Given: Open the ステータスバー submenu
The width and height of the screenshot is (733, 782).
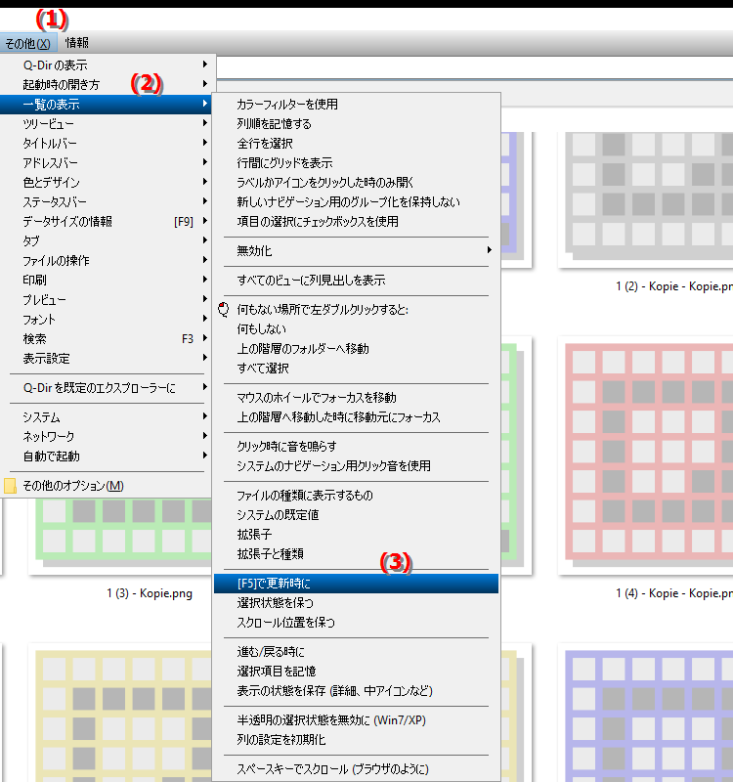Looking at the screenshot, I should [108, 201].
